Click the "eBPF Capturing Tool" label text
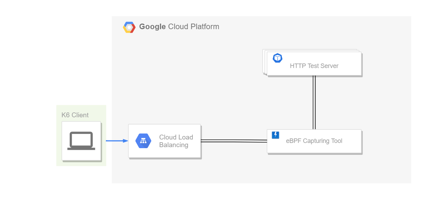This screenshot has width=435, height=212. pos(314,141)
